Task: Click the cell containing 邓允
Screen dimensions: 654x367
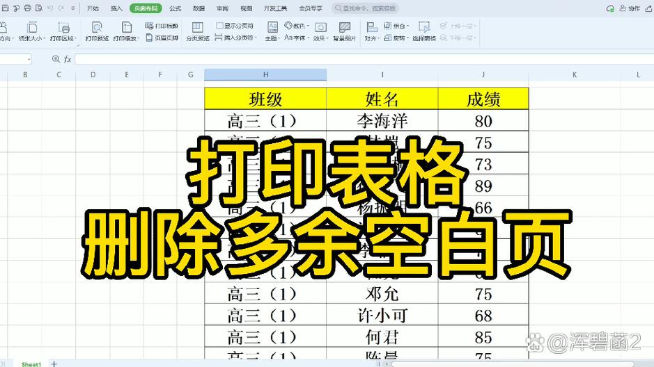Action: [x=382, y=294]
